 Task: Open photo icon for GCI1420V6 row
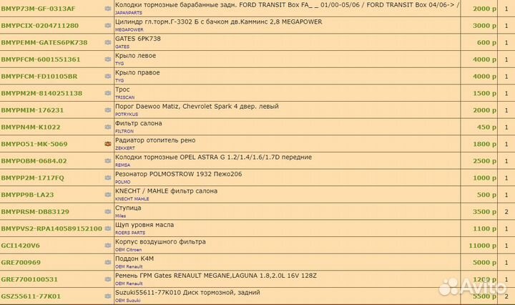[108, 246]
